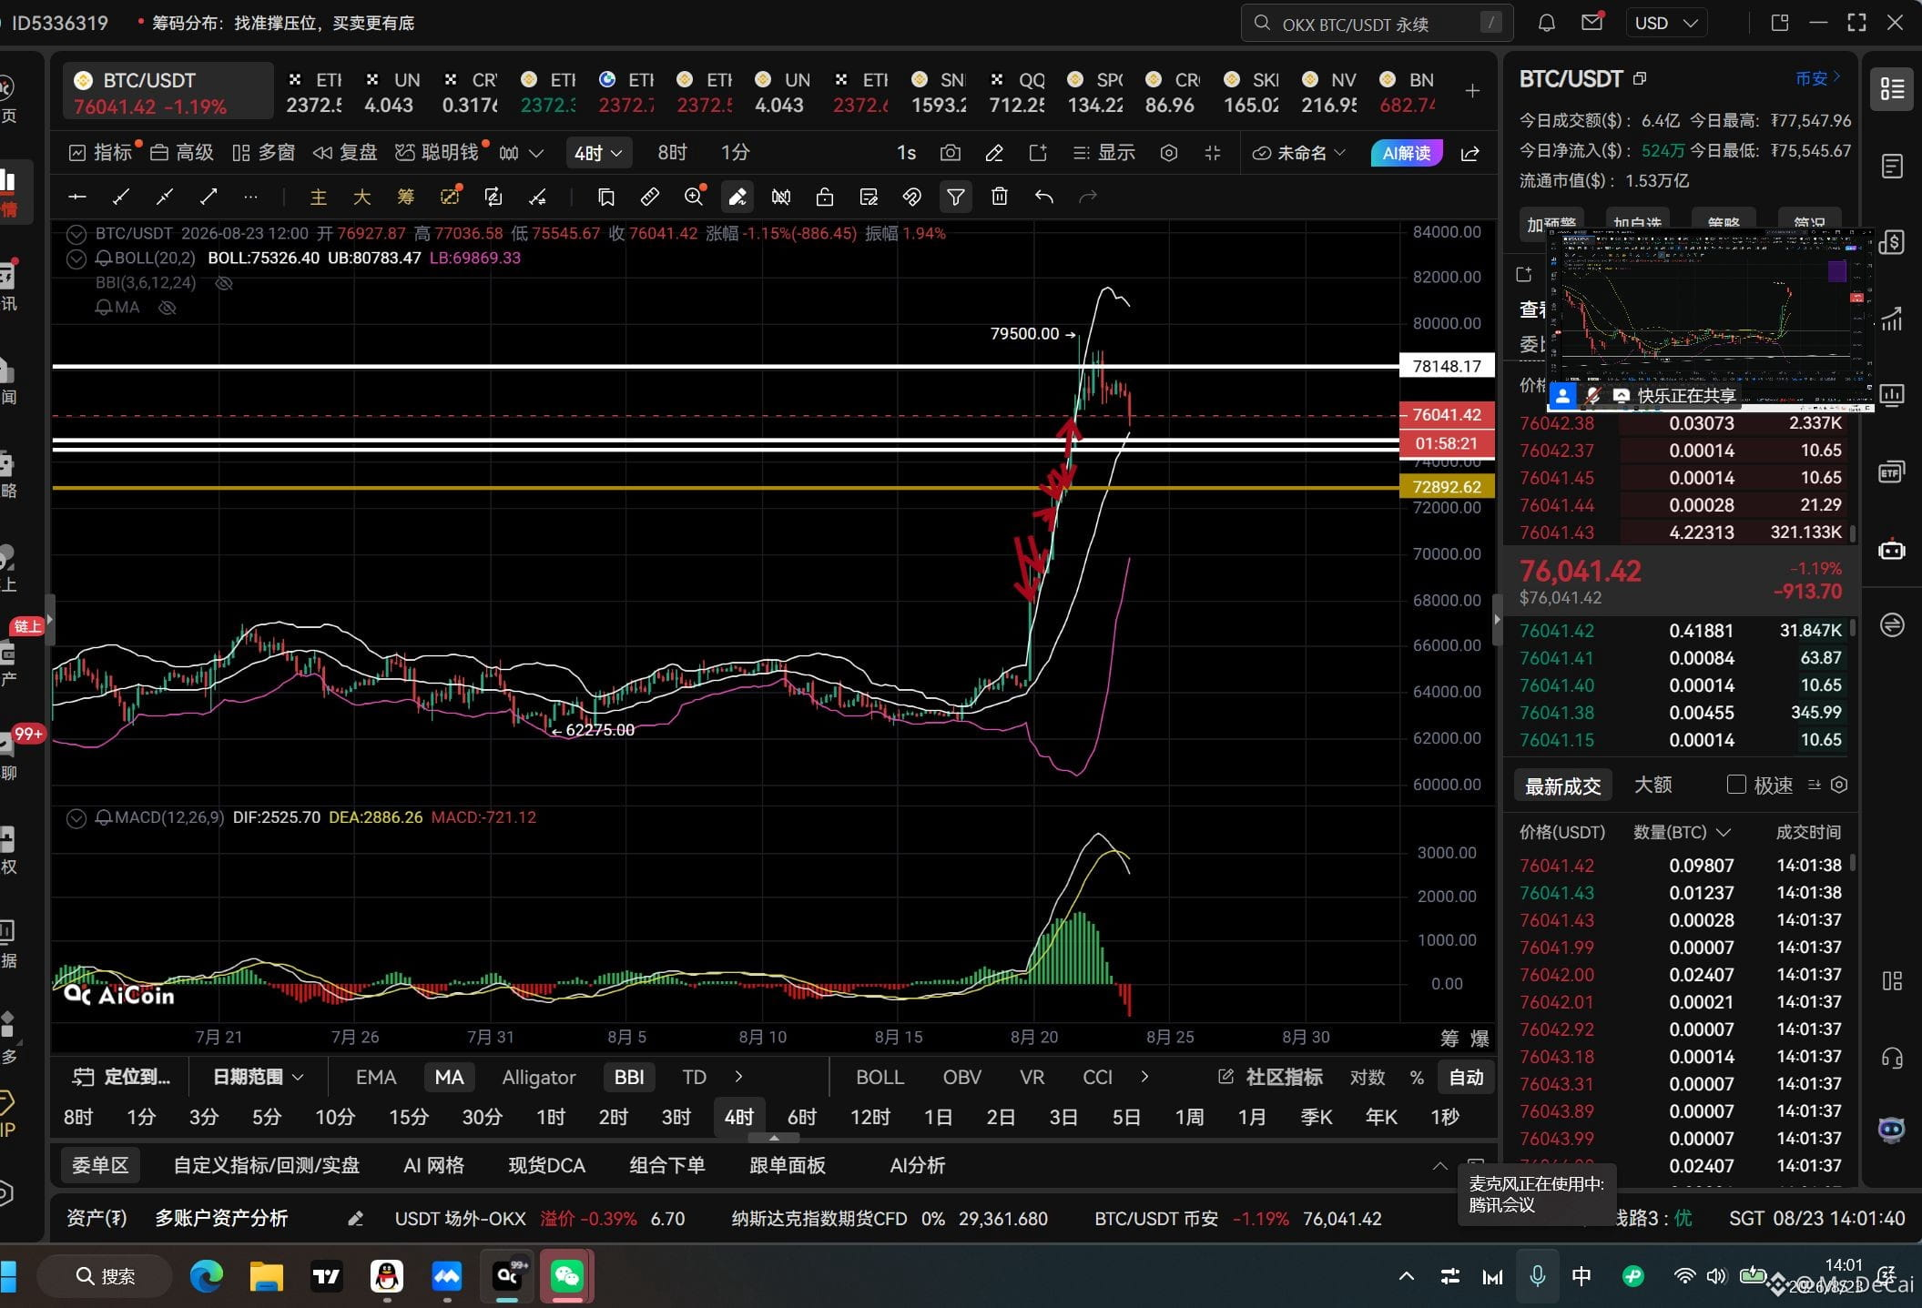Image resolution: width=1922 pixels, height=1308 pixels.
Task: Open the 币安 exchange link
Action: point(1817,78)
